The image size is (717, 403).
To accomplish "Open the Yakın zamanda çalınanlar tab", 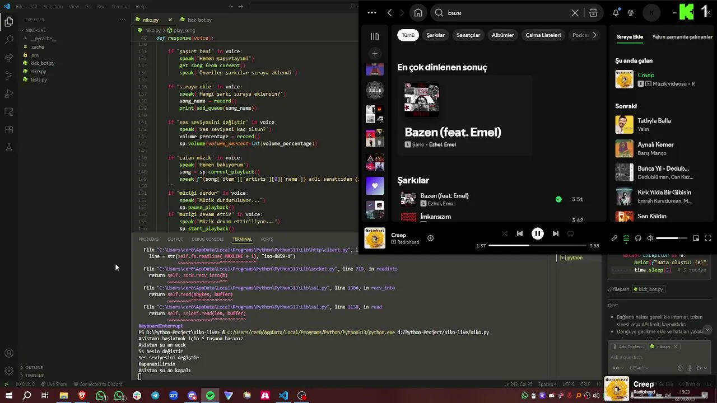I will click(682, 37).
